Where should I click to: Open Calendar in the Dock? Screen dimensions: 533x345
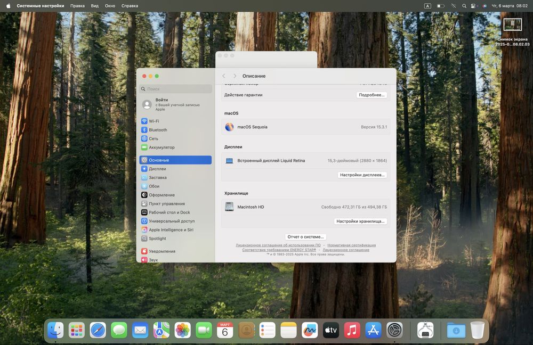tap(225, 330)
